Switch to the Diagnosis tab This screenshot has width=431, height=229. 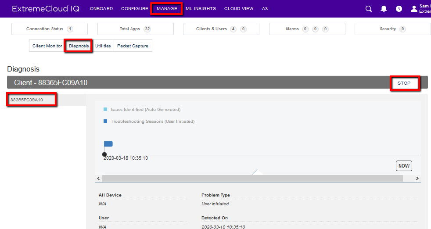click(x=79, y=46)
